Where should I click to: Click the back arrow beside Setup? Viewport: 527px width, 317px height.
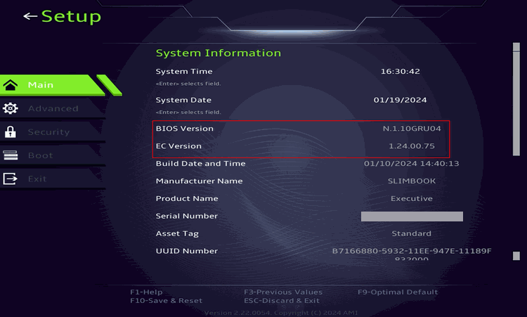coord(30,16)
